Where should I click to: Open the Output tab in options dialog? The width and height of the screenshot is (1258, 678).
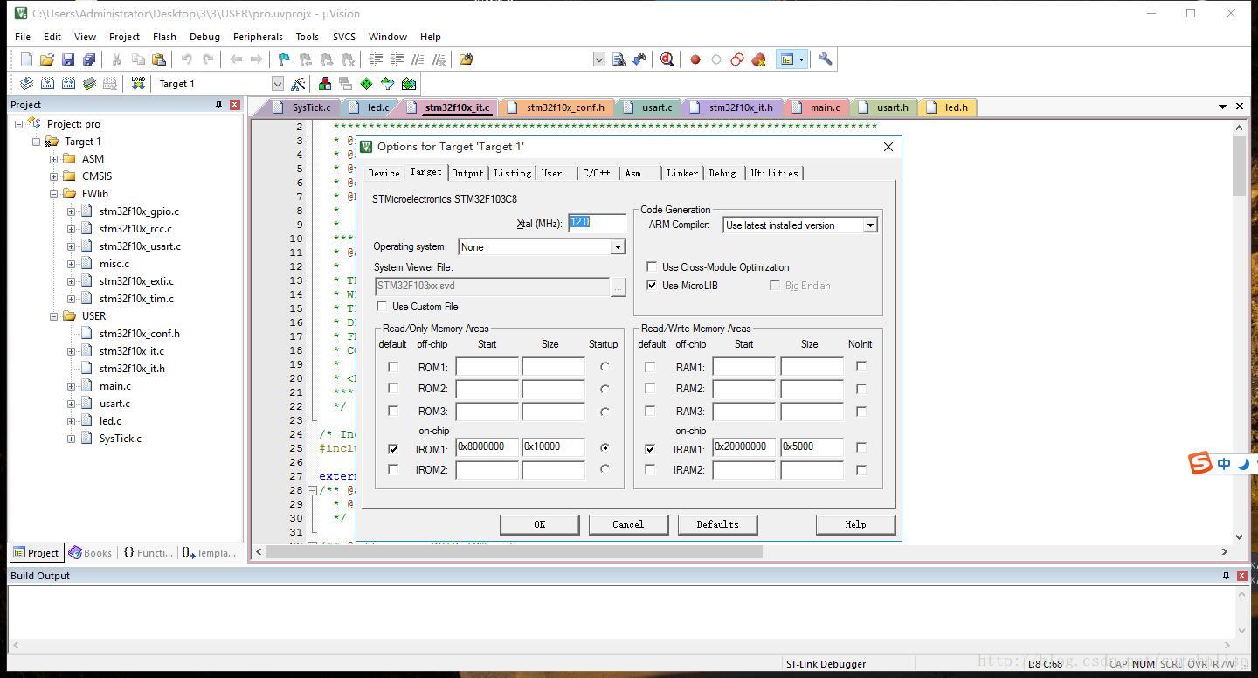click(467, 173)
